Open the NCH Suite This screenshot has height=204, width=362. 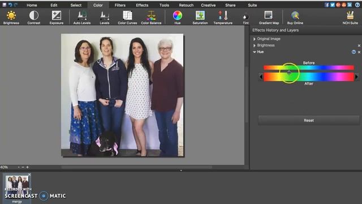(350, 18)
